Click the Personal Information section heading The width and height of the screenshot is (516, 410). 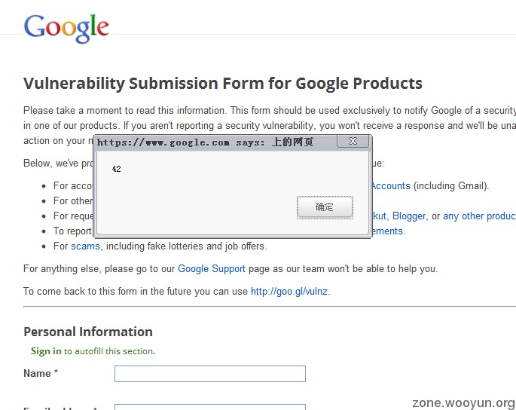tap(88, 332)
